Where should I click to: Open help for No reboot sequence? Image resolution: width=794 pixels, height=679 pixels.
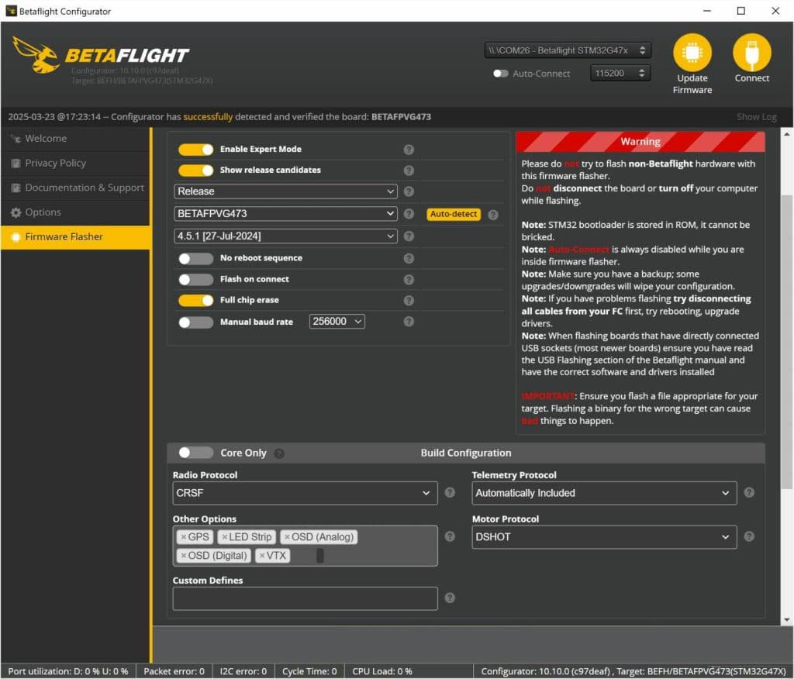(409, 258)
